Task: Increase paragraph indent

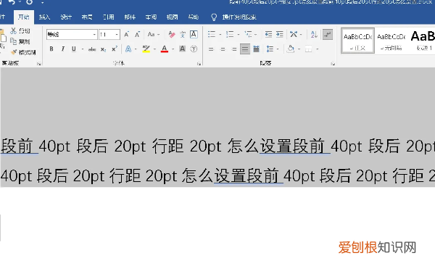Action: [280, 34]
